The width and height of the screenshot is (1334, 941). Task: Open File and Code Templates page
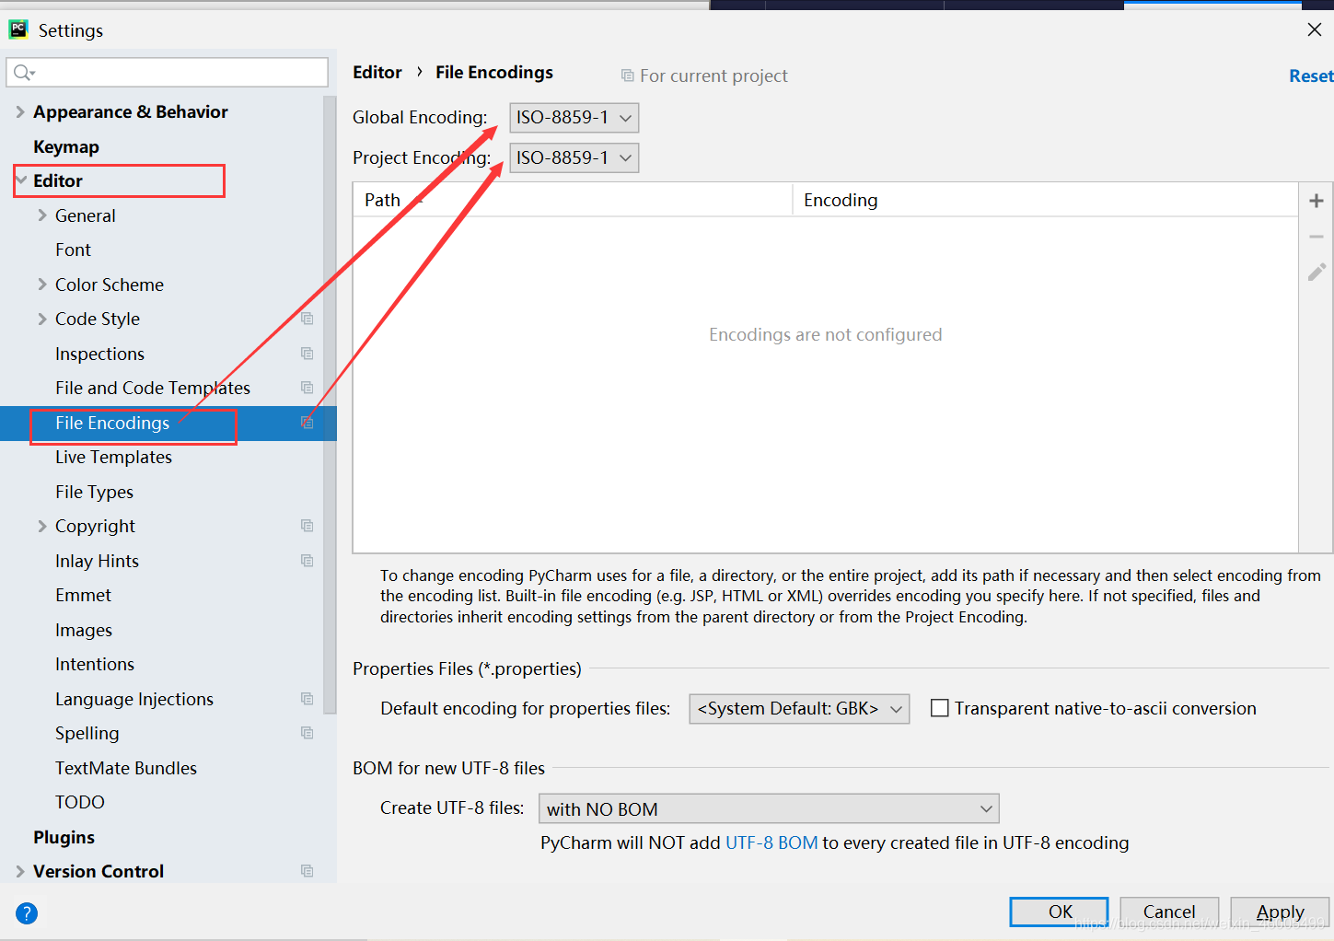[x=153, y=388]
